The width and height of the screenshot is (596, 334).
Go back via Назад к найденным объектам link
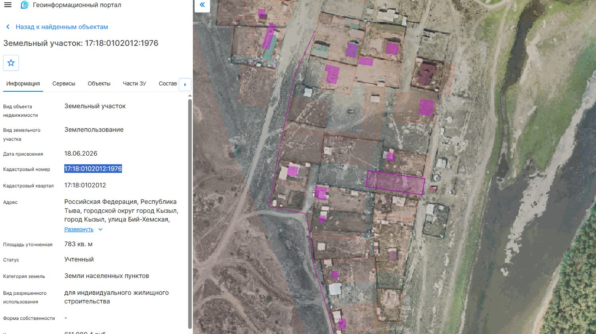pos(62,27)
